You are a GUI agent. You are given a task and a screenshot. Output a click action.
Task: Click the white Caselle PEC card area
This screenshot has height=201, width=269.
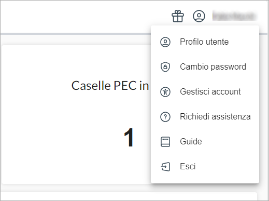coord(76,114)
